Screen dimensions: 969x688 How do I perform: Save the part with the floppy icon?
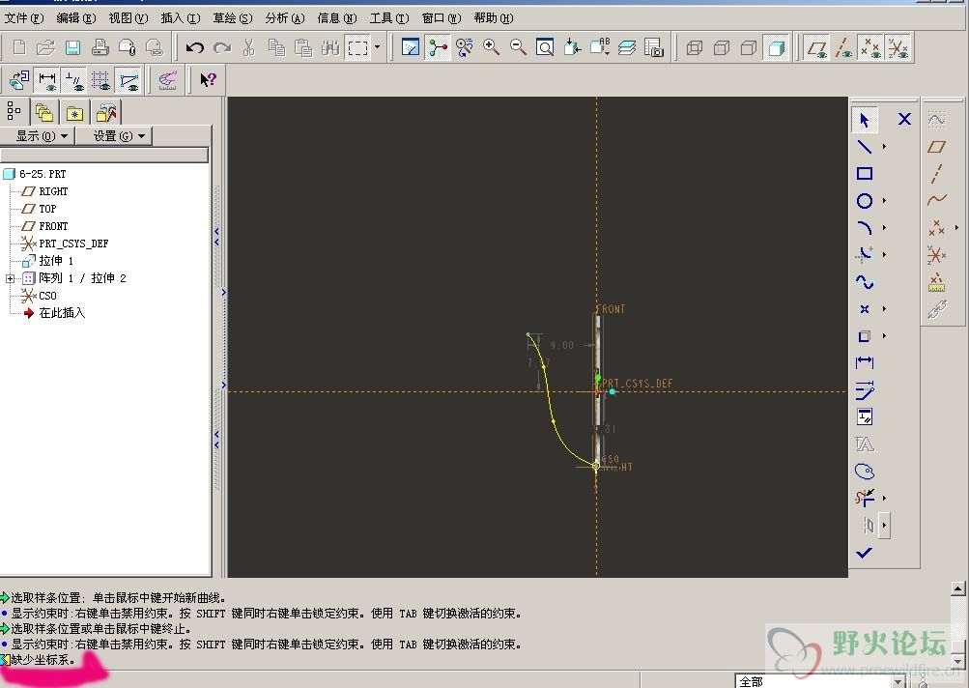point(72,47)
